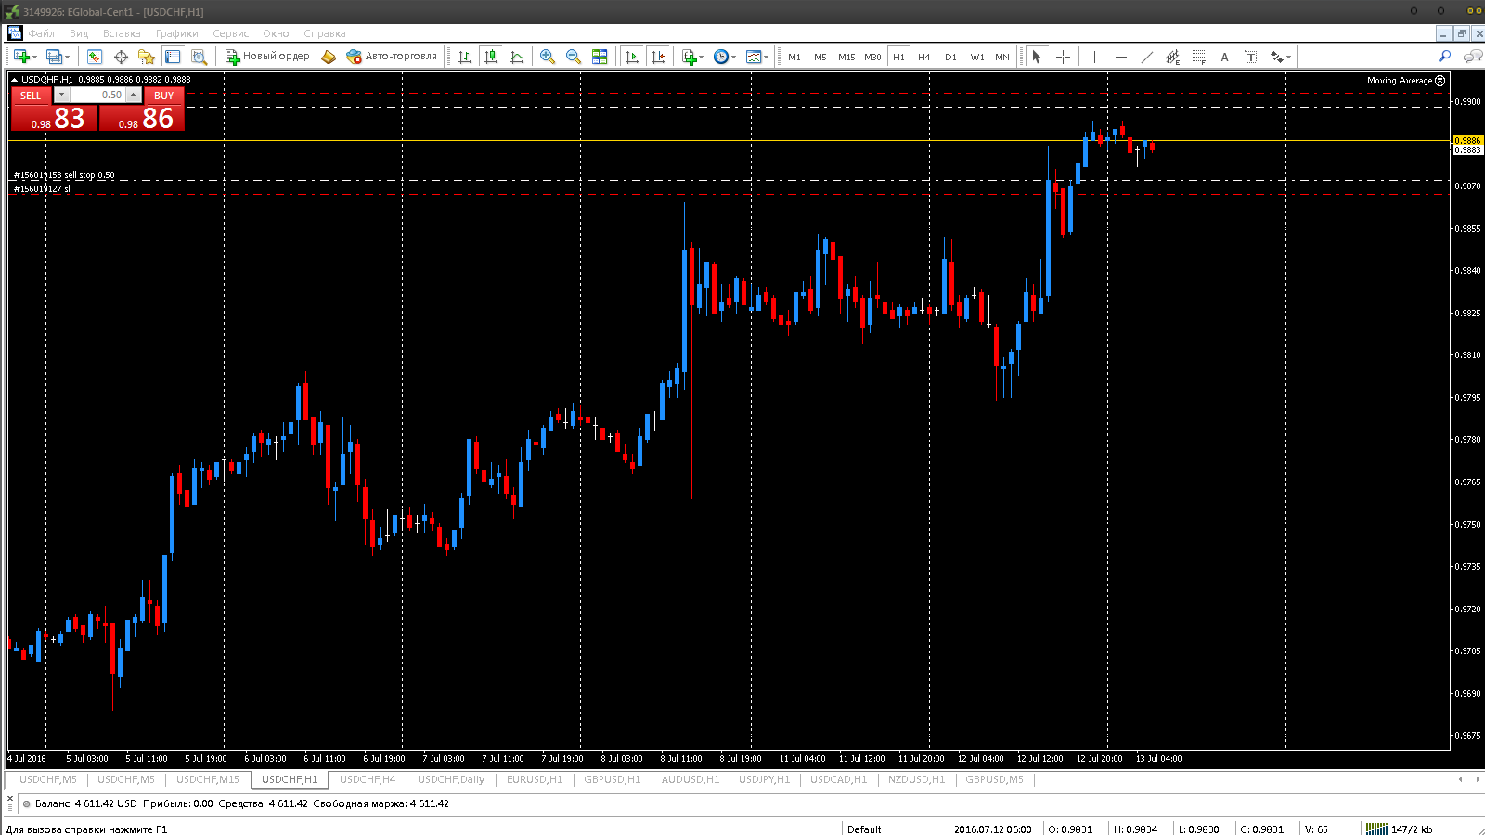
Task: Close the terminal panel X
Action: [10, 798]
